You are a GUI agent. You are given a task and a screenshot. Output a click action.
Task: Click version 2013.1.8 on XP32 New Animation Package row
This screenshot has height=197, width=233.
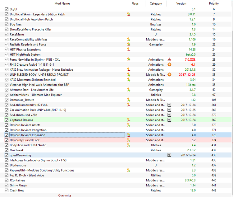[x=190, y=69]
